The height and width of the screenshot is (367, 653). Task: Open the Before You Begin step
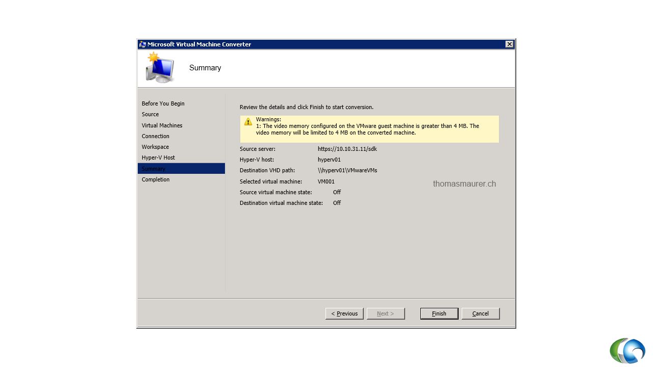(163, 103)
